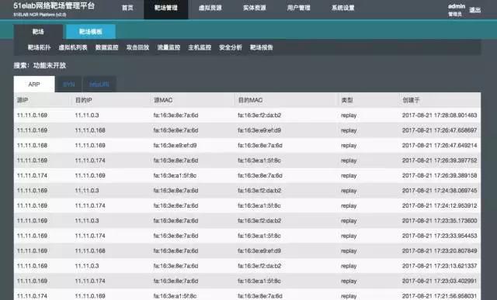Open the 靶场报告 sub-tab
This screenshot has height=300, width=497.
(x=262, y=47)
